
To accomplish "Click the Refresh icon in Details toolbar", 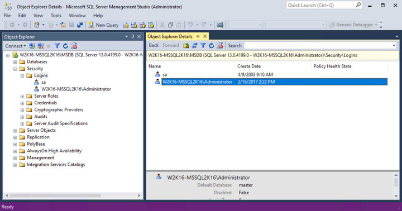I will click(x=211, y=46).
